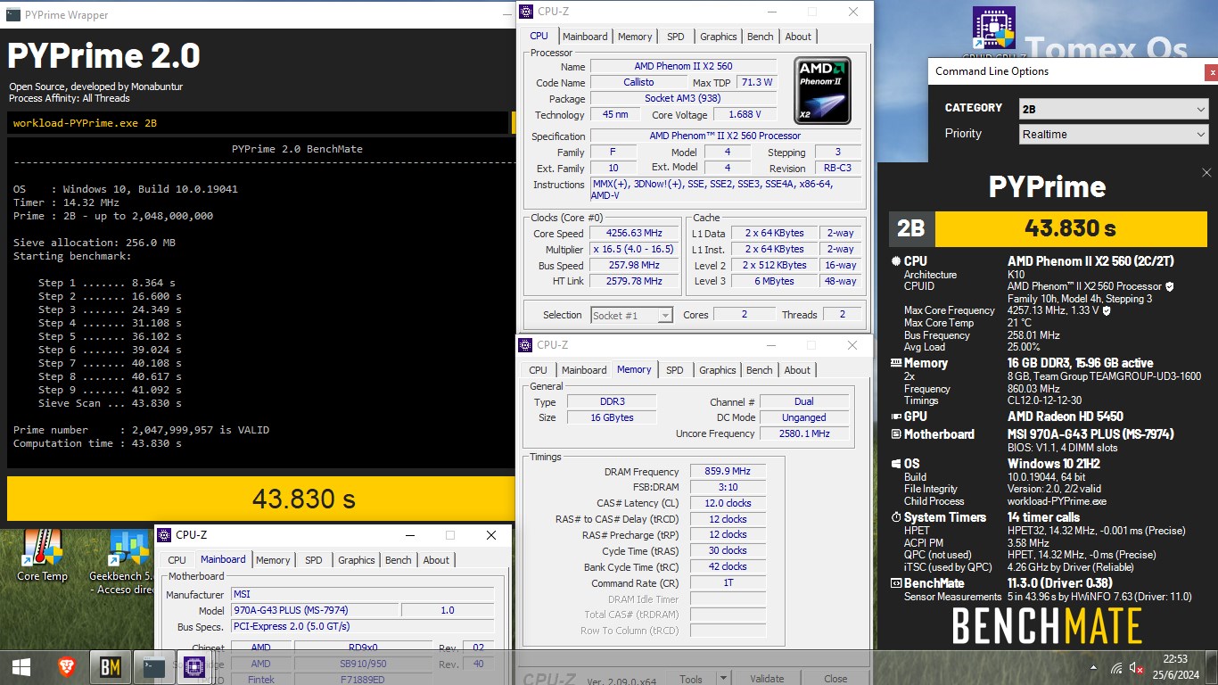
Task: Open Mainboard tab in the Processor CPU-Z window
Action: click(585, 37)
